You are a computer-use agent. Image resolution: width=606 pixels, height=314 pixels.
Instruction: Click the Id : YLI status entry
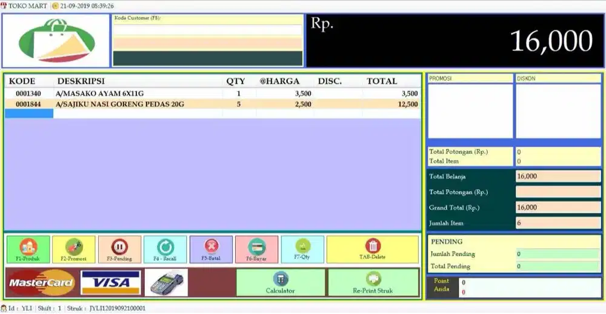21,308
